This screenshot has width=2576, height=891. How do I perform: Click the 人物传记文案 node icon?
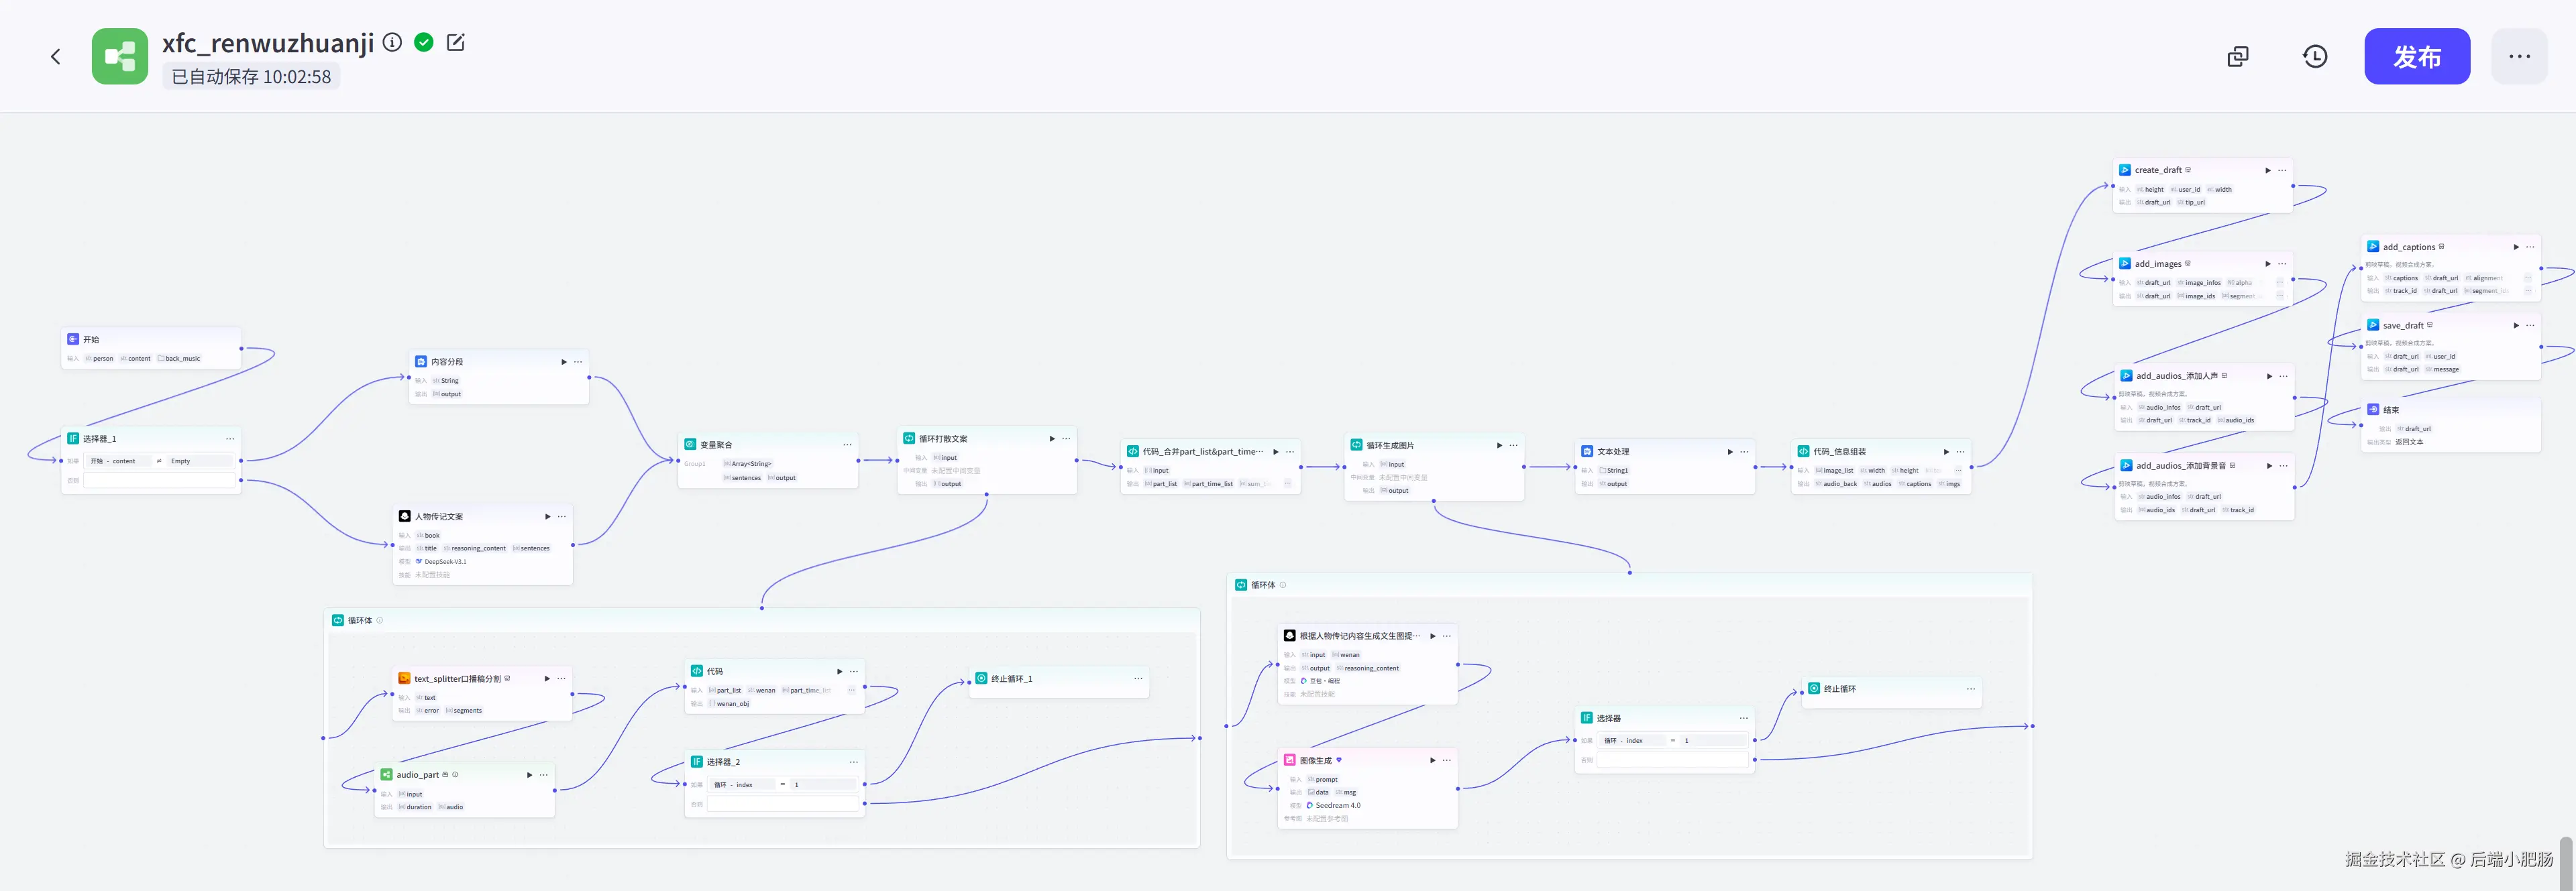pyautogui.click(x=404, y=516)
